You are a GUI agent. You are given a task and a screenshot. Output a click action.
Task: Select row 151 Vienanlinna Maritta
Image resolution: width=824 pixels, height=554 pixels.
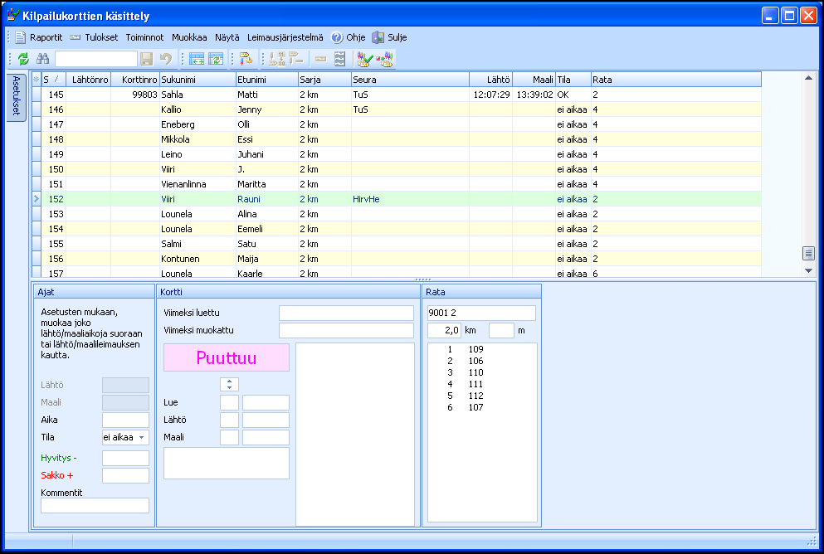(x=397, y=184)
